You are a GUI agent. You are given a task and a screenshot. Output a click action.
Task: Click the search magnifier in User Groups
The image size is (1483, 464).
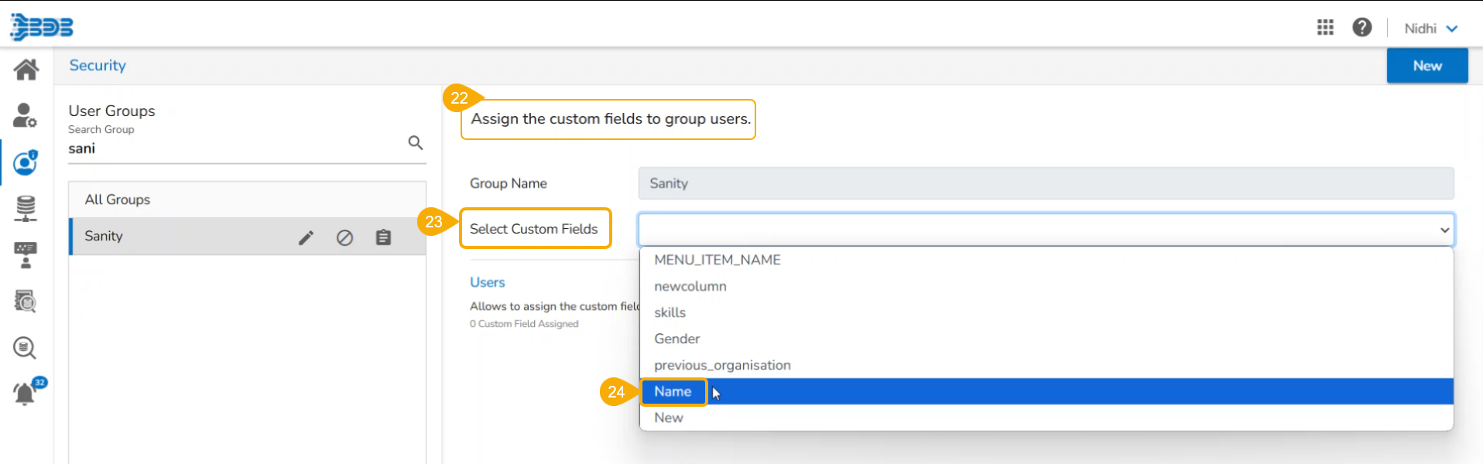[x=416, y=143]
